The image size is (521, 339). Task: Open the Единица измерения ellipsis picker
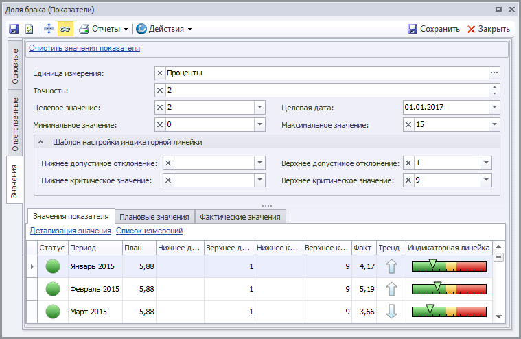494,73
